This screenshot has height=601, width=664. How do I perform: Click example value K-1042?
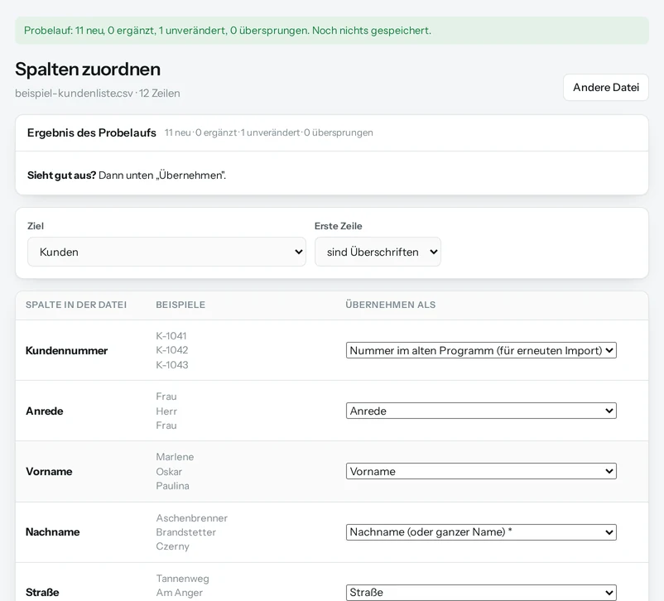tap(172, 350)
